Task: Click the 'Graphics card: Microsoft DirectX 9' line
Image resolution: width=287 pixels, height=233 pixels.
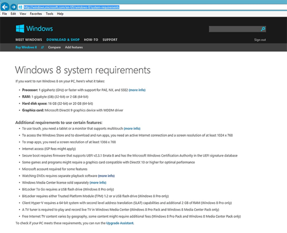Action: (x=73, y=110)
